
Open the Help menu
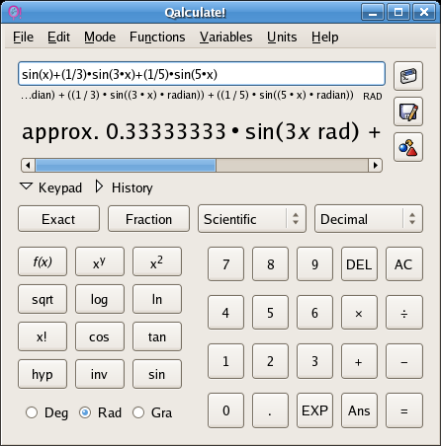pos(325,37)
